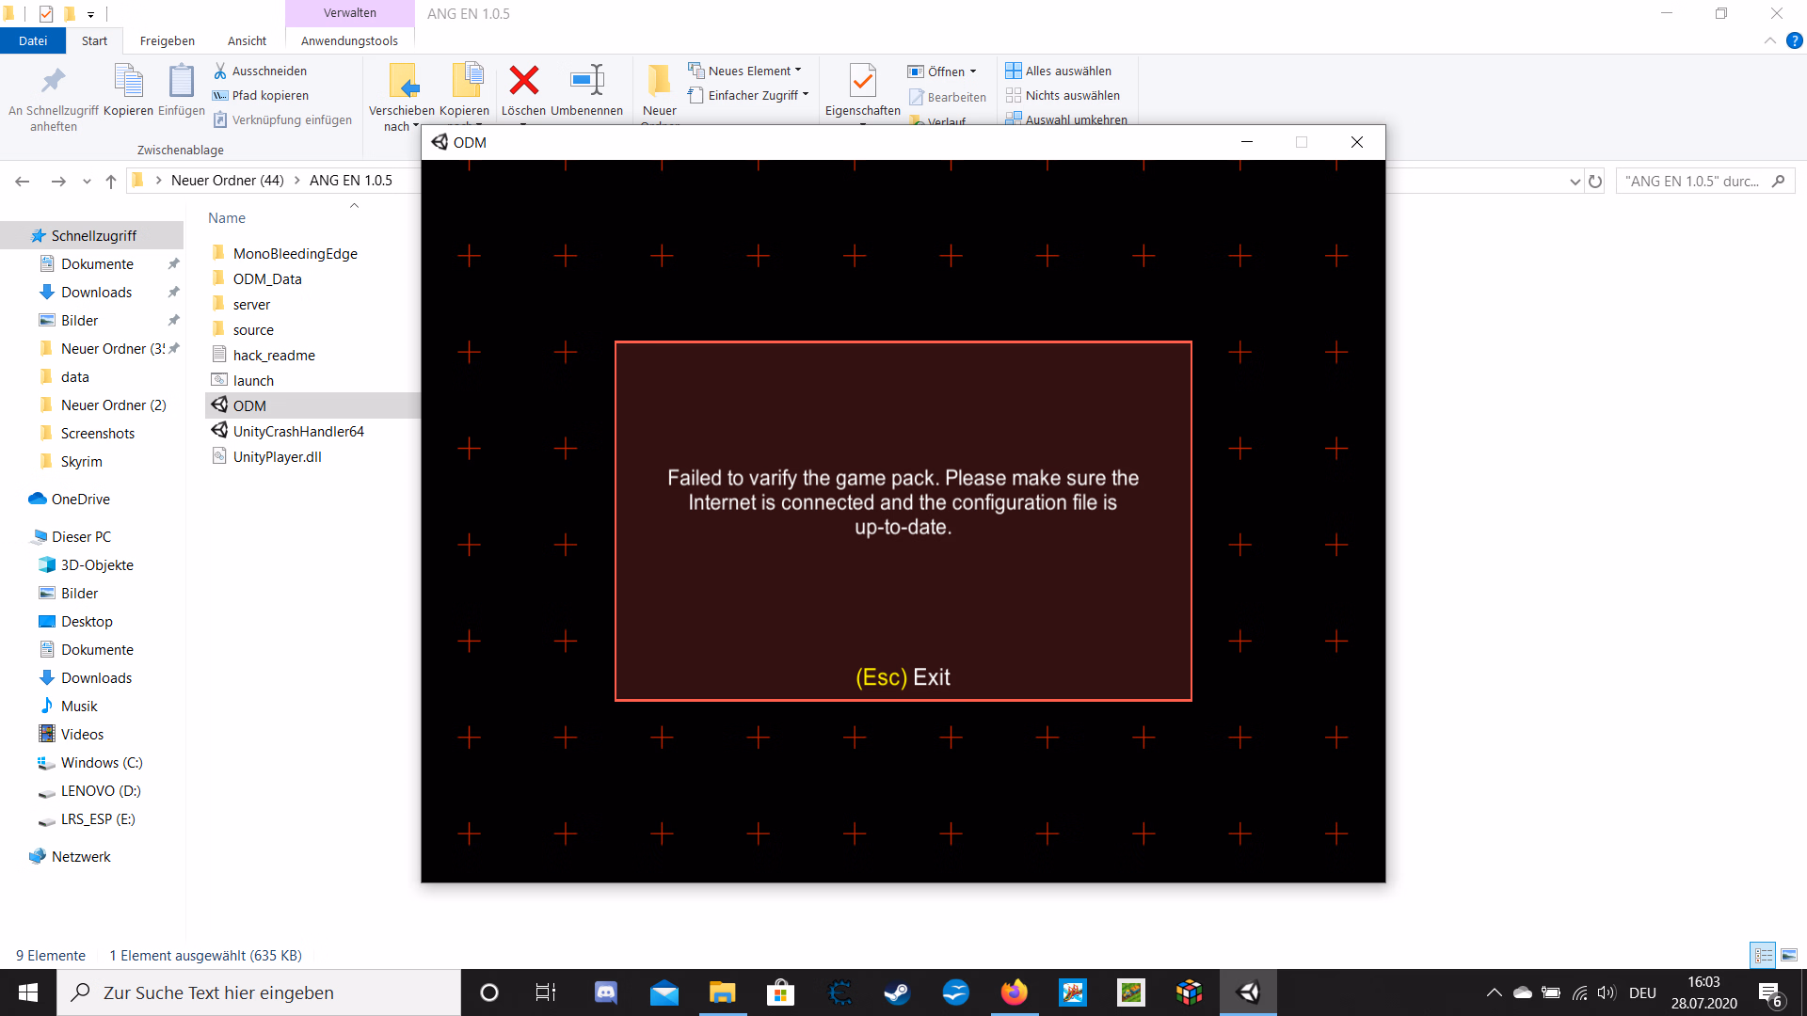Switch to details list view toggle

[x=1763, y=955]
